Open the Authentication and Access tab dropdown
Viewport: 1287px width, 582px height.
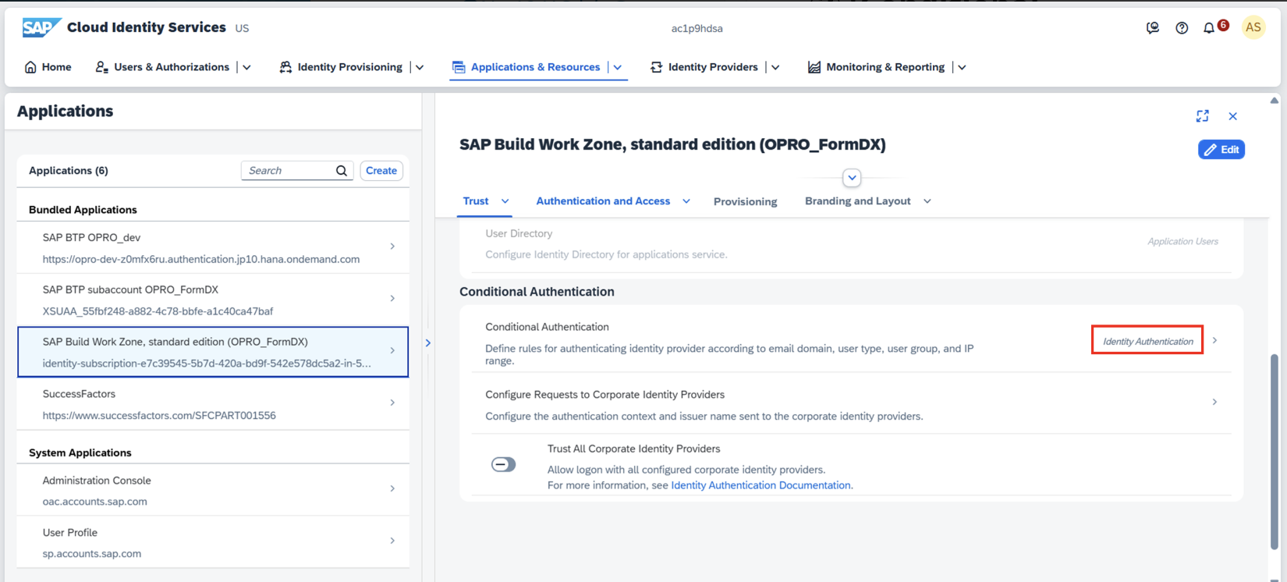tap(686, 201)
